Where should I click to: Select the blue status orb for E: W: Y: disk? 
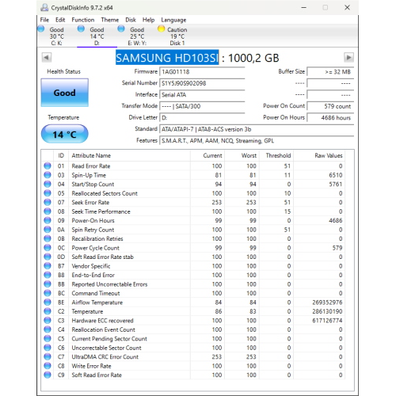click(x=121, y=29)
